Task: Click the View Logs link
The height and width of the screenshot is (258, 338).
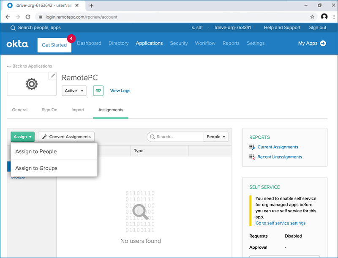Action: point(120,91)
